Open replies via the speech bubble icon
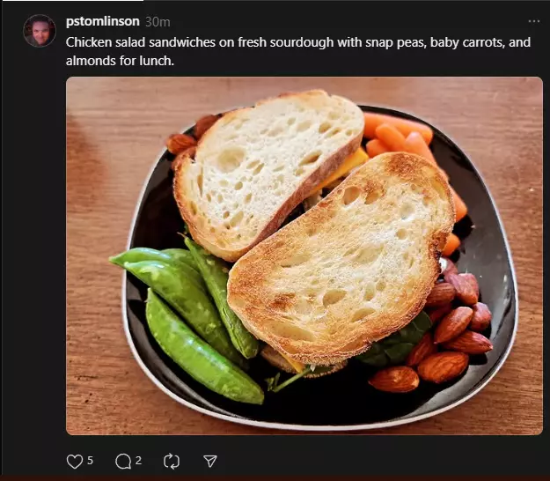 [123, 462]
